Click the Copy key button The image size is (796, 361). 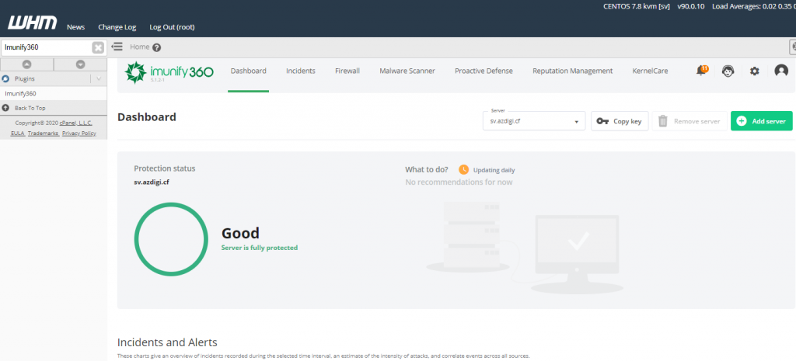620,121
